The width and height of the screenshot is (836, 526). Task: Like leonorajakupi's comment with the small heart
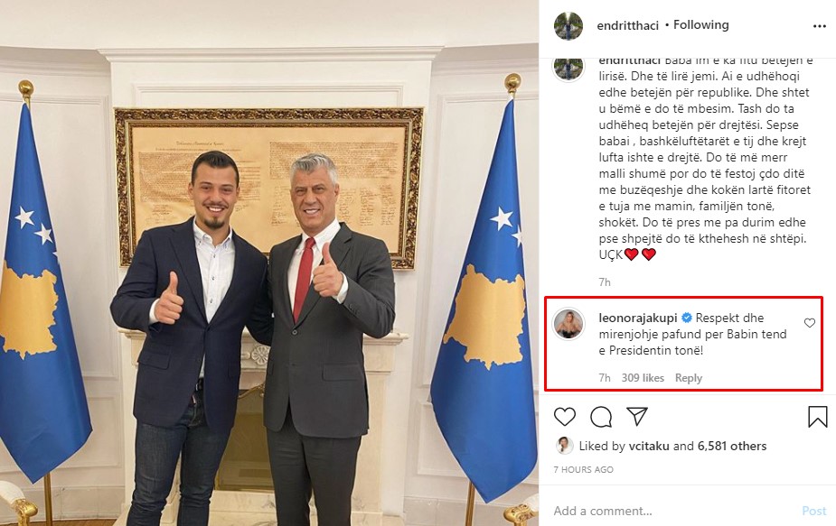coord(810,323)
